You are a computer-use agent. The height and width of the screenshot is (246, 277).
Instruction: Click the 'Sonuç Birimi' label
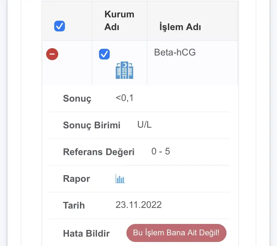tap(92, 125)
